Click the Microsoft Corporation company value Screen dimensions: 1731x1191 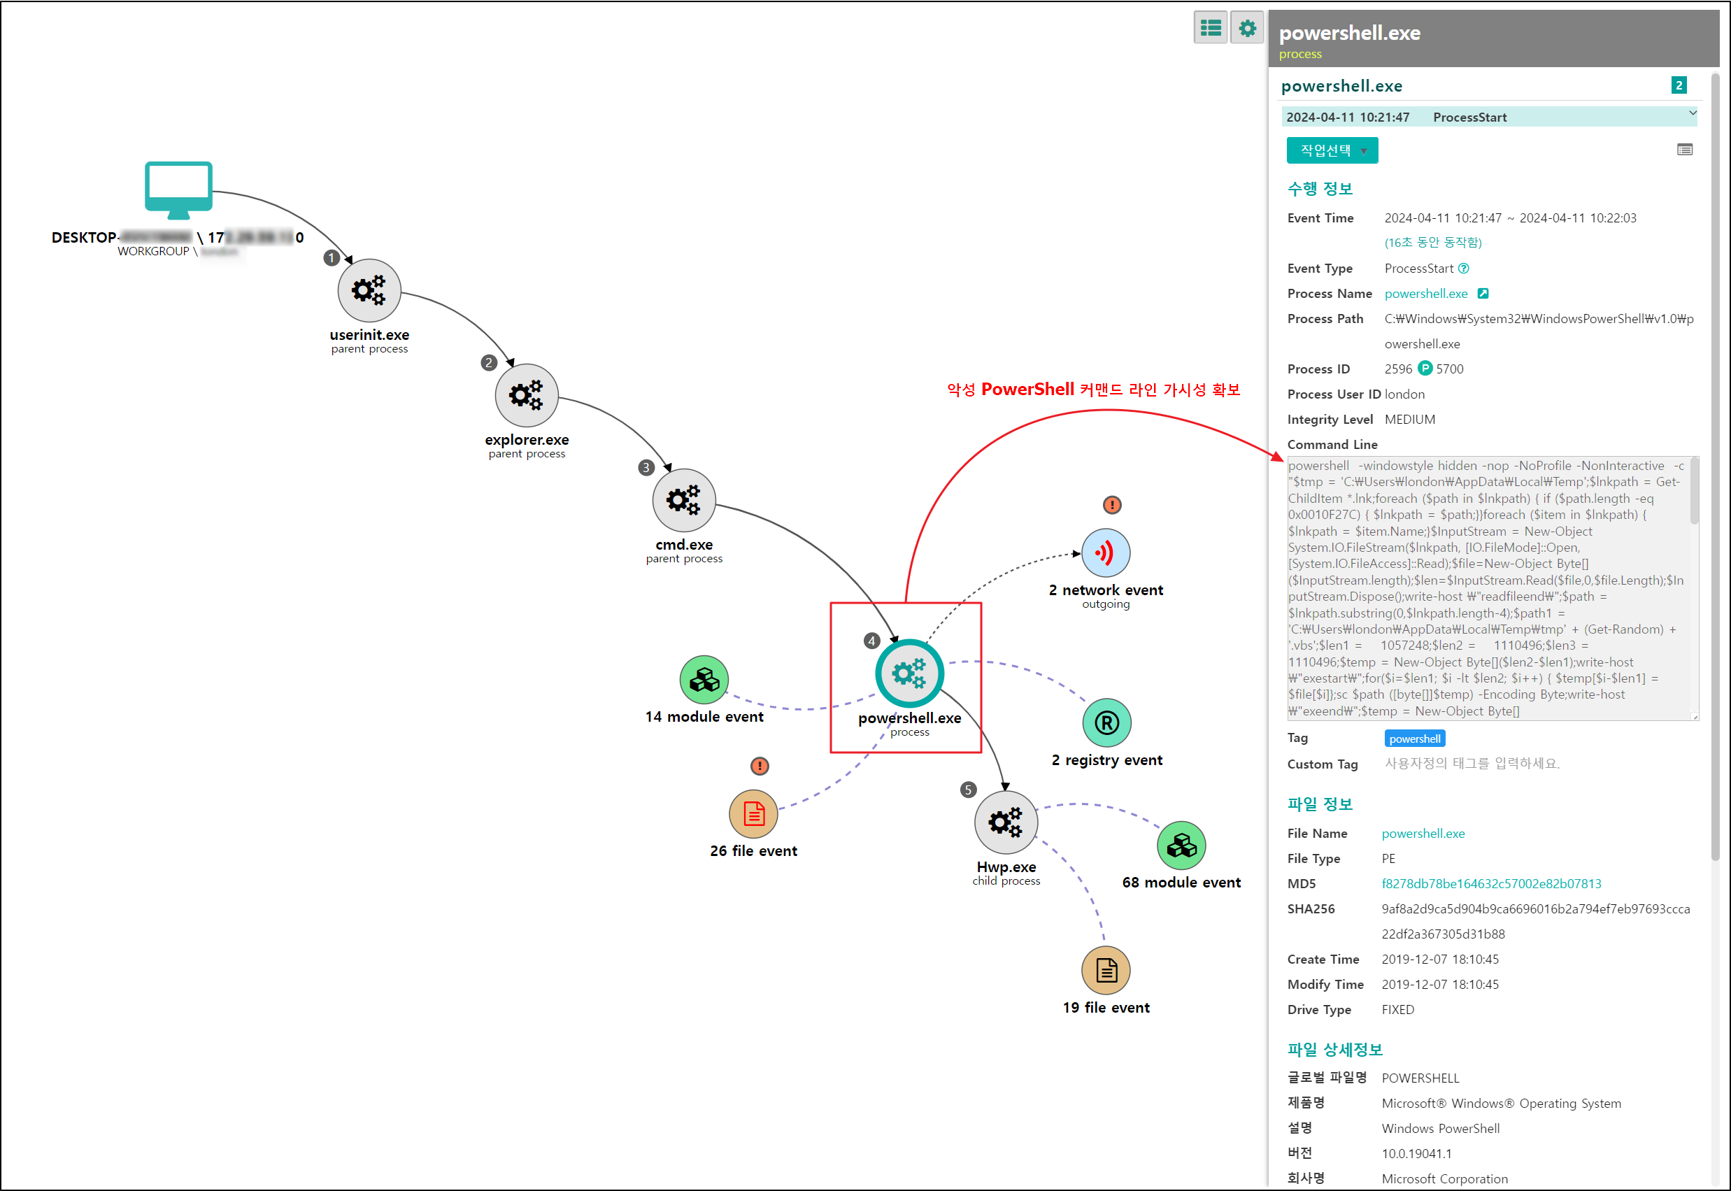1444,1179
